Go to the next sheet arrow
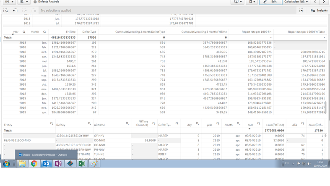 click(x=324, y=2)
